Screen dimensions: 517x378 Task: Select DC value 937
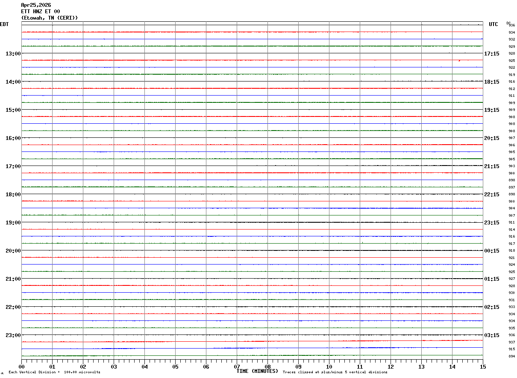pyautogui.click(x=511, y=342)
